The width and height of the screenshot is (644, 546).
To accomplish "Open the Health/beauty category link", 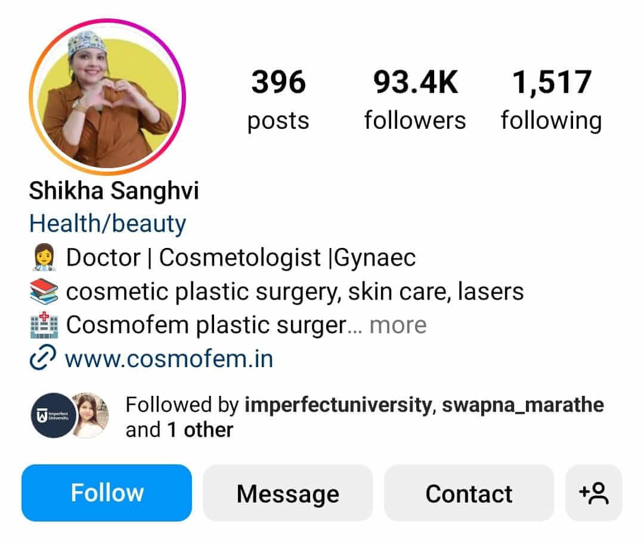I will click(x=107, y=224).
